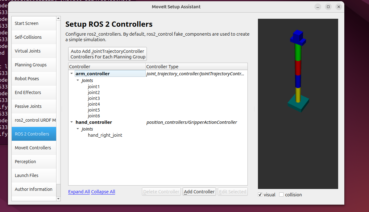
Task: Enable the collision checkbox
Action: point(281,195)
